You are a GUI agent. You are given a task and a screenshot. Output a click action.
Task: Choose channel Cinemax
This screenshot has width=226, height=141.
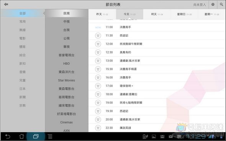click(x=66, y=122)
